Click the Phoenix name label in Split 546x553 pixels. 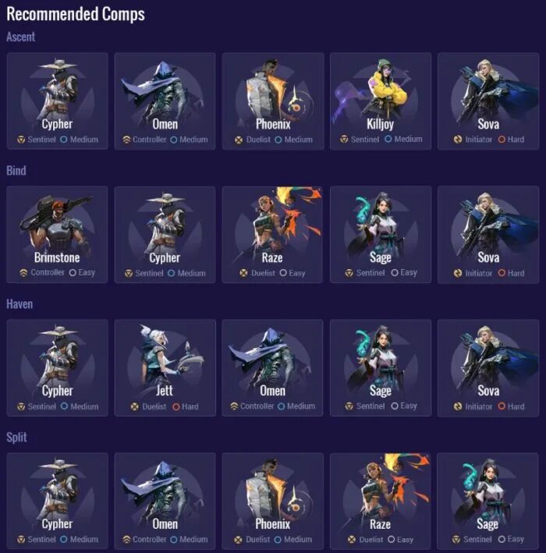pyautogui.click(x=273, y=524)
